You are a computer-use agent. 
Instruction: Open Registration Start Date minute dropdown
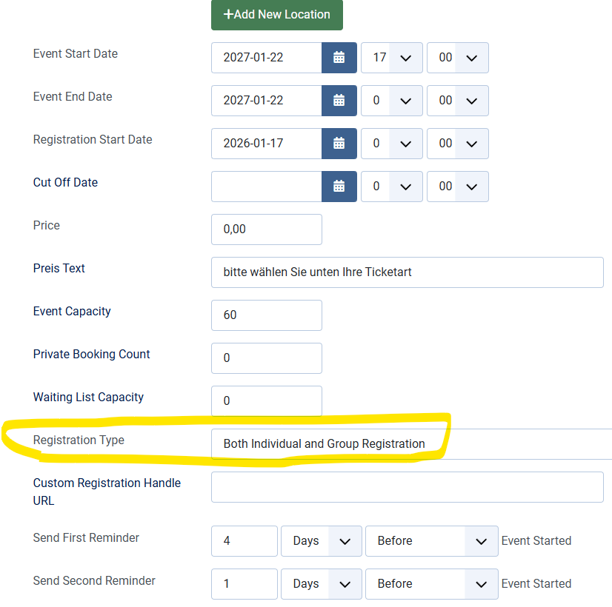pyautogui.click(x=457, y=144)
